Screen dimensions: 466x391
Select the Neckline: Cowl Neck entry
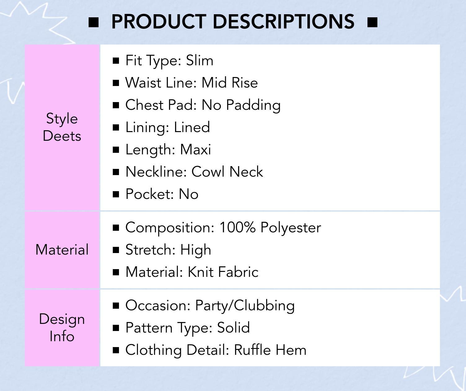(194, 172)
